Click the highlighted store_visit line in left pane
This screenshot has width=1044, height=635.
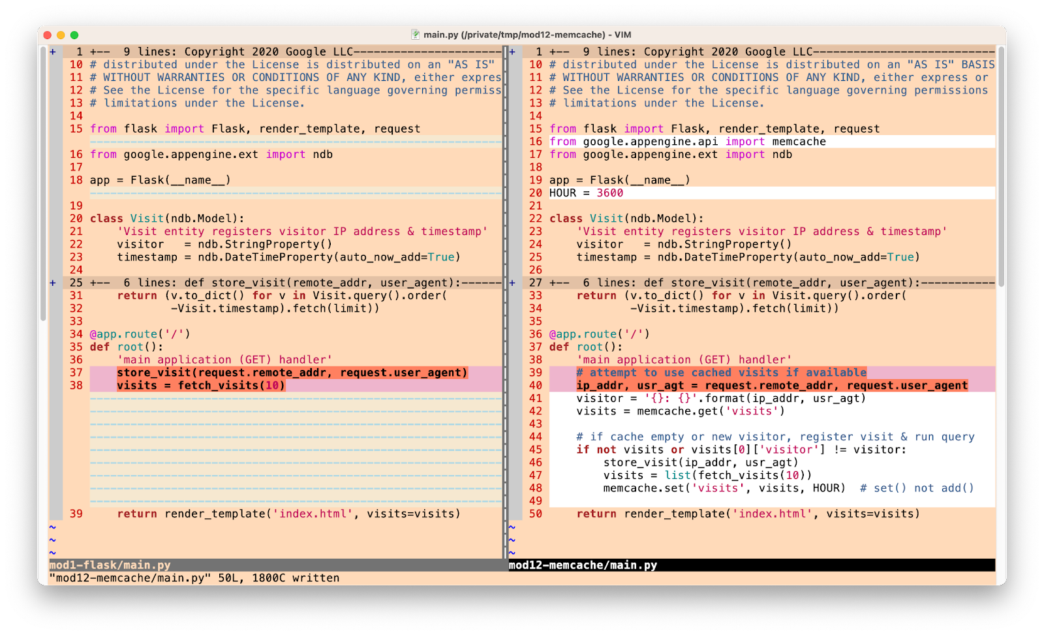292,373
